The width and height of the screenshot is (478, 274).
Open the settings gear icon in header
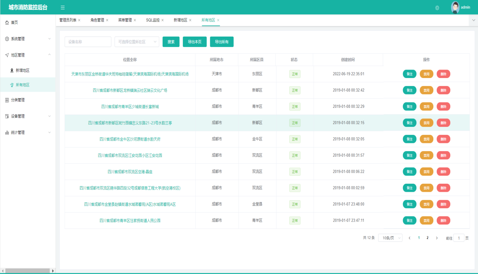[x=437, y=8]
